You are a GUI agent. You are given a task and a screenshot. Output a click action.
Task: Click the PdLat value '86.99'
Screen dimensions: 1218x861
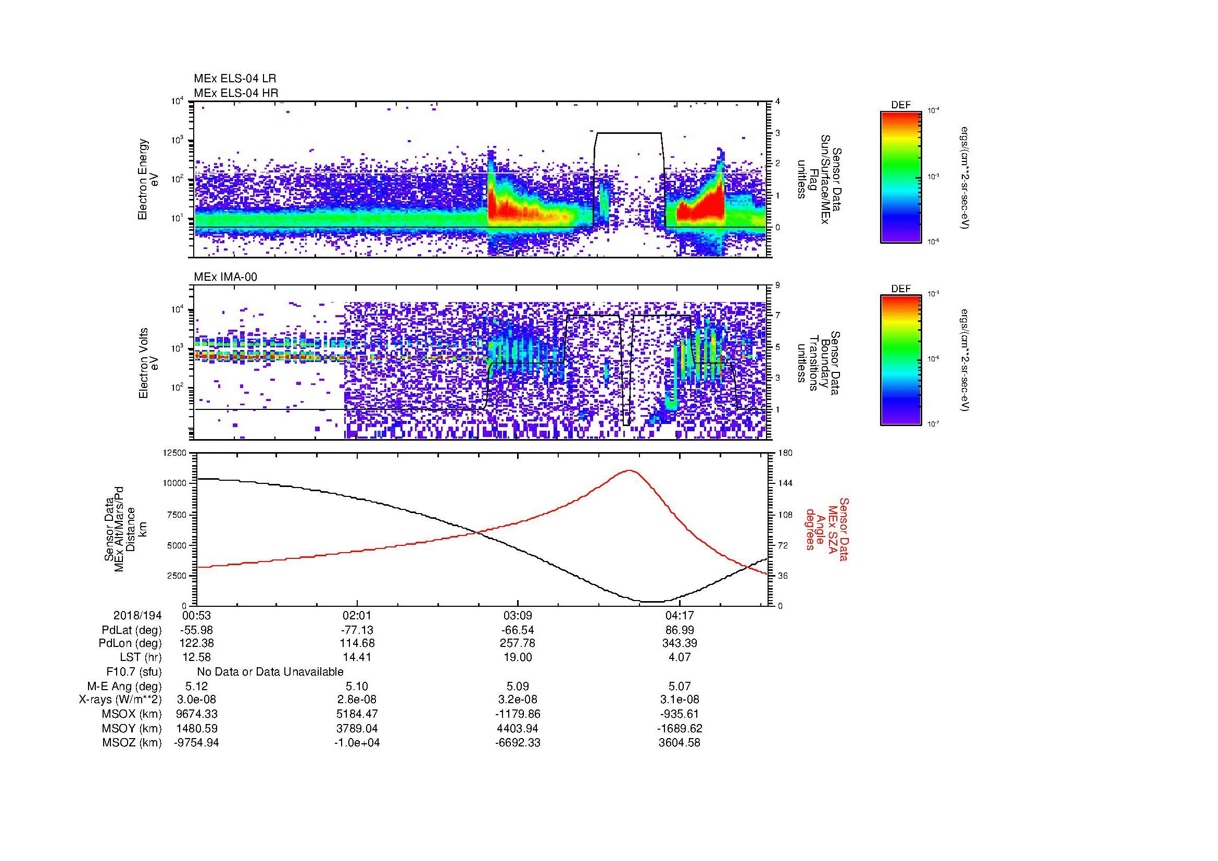680,630
